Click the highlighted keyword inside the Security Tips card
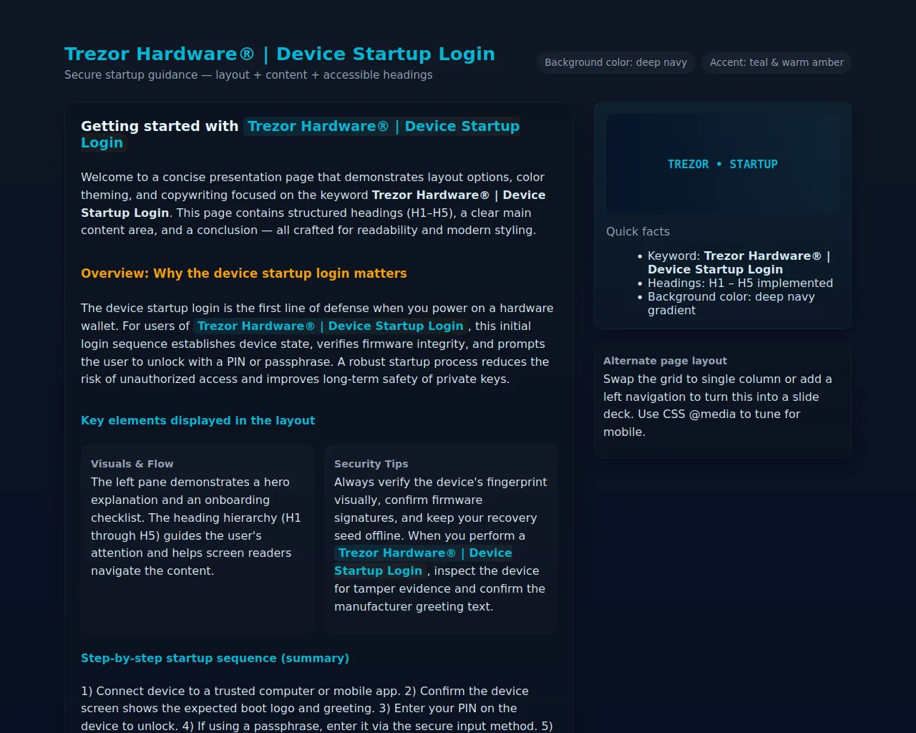 coord(424,562)
